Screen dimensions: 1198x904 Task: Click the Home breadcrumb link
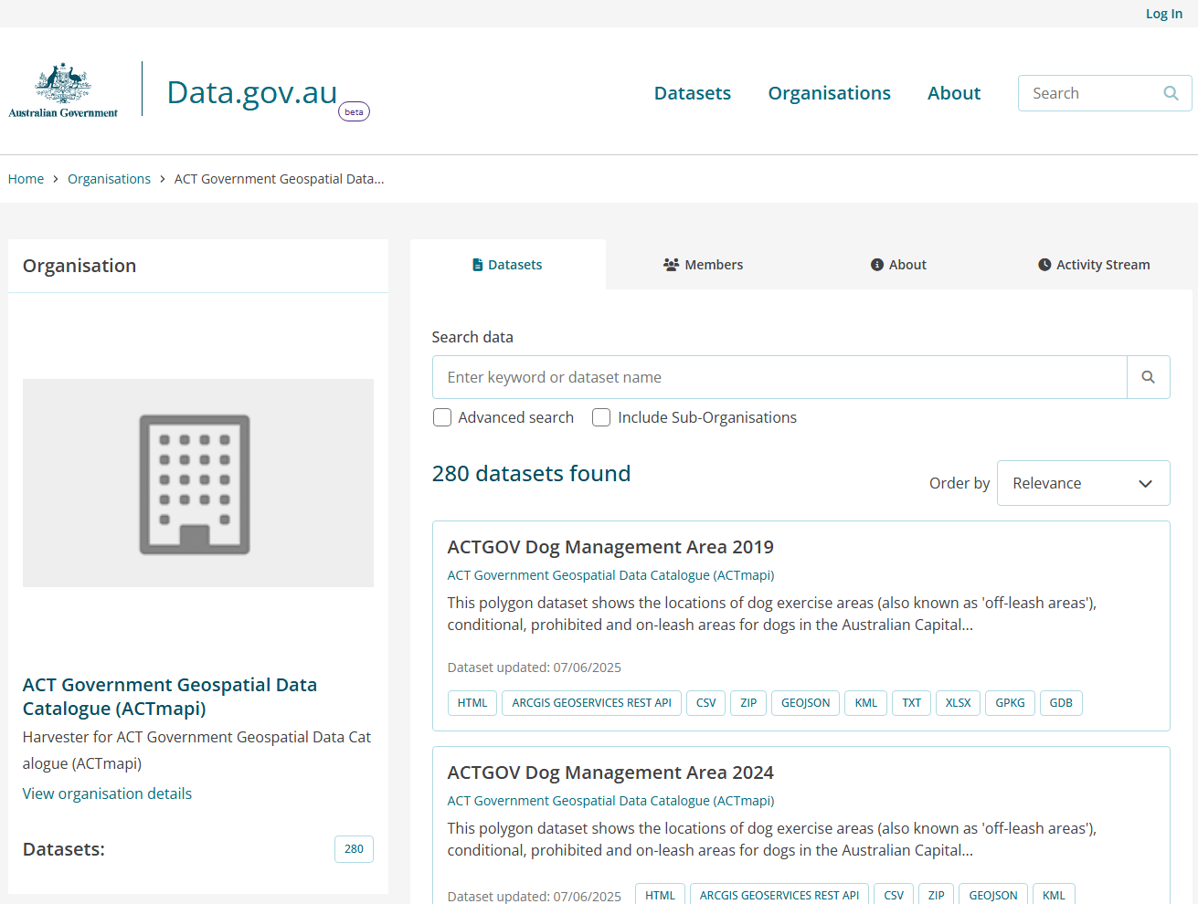(x=26, y=179)
